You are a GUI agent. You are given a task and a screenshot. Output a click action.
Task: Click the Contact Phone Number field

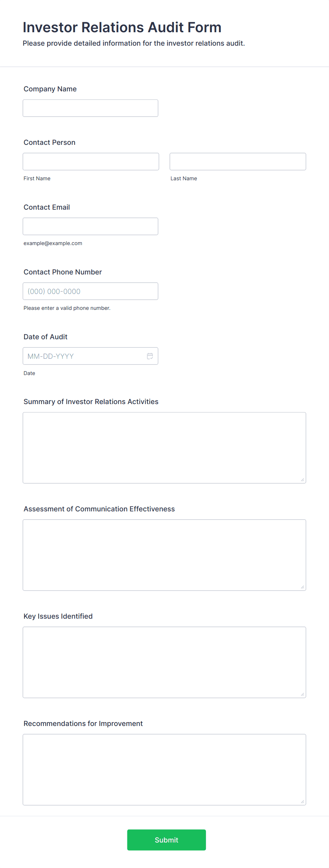91,291
